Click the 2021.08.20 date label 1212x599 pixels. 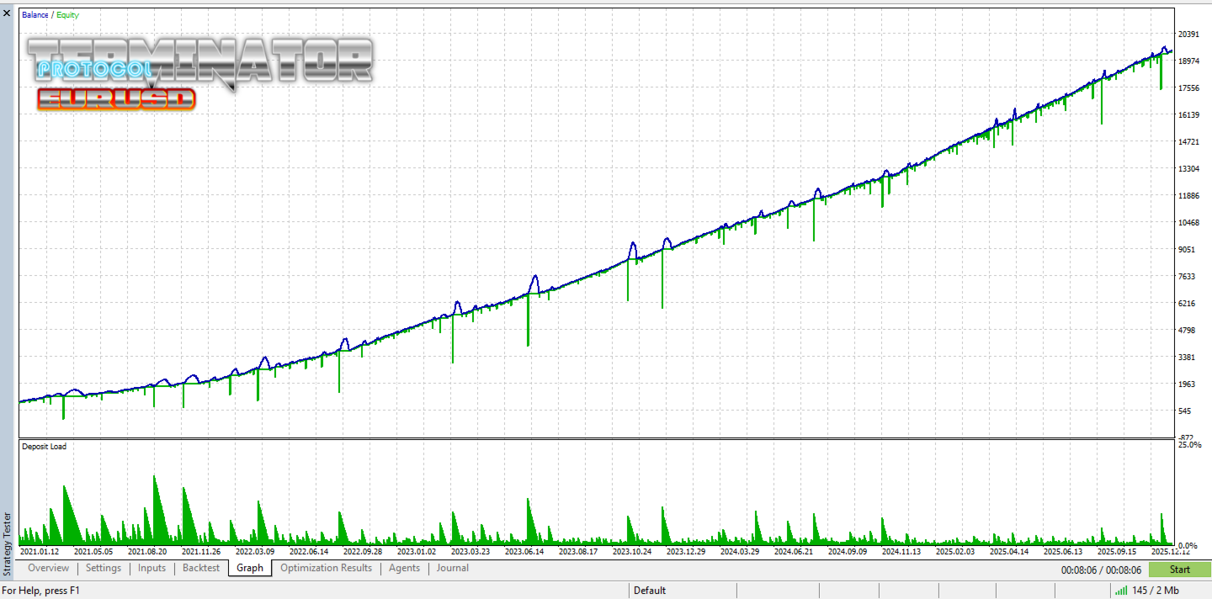pos(147,552)
